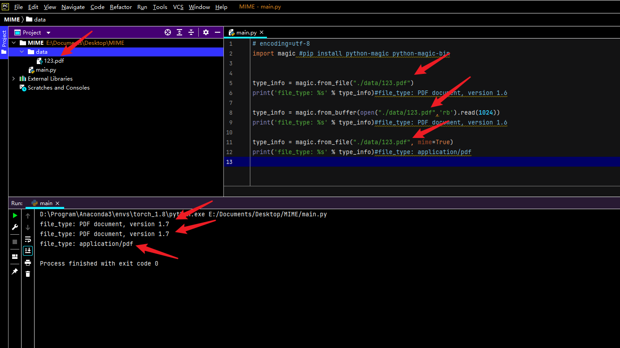
Task: Click the stop process square icon
Action: point(15,241)
